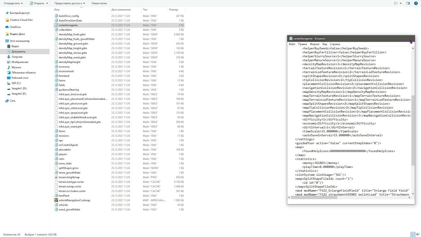Open the Формат menu in Notepad
421x237 pixels.
314,44
